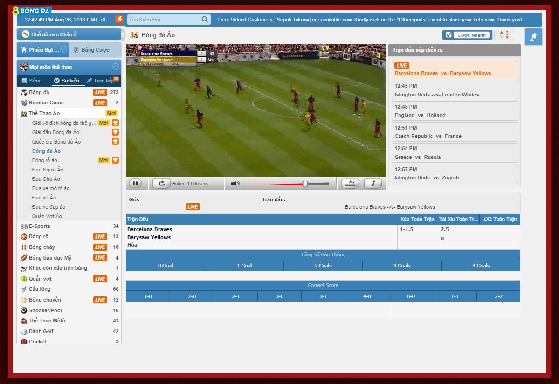Click trophy icon next to Quốc gia Bóng đá Ảo
The image size is (559, 384).
115,142
